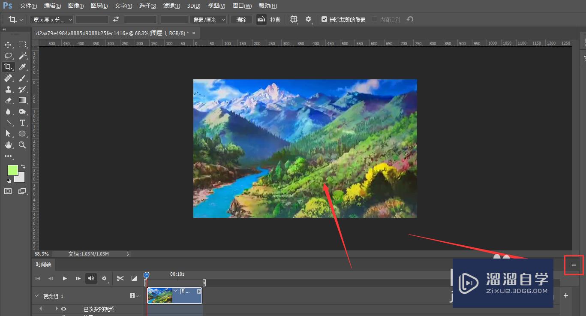Open the 滤镜 menu
This screenshot has width=586, height=316.
[x=172, y=6]
